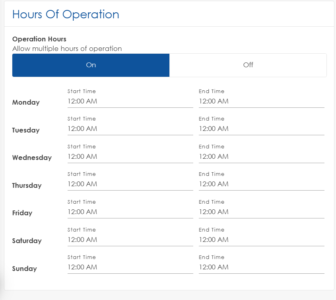The height and width of the screenshot is (300, 336).
Task: Choose Thursday Start Time
Action: pos(130,184)
